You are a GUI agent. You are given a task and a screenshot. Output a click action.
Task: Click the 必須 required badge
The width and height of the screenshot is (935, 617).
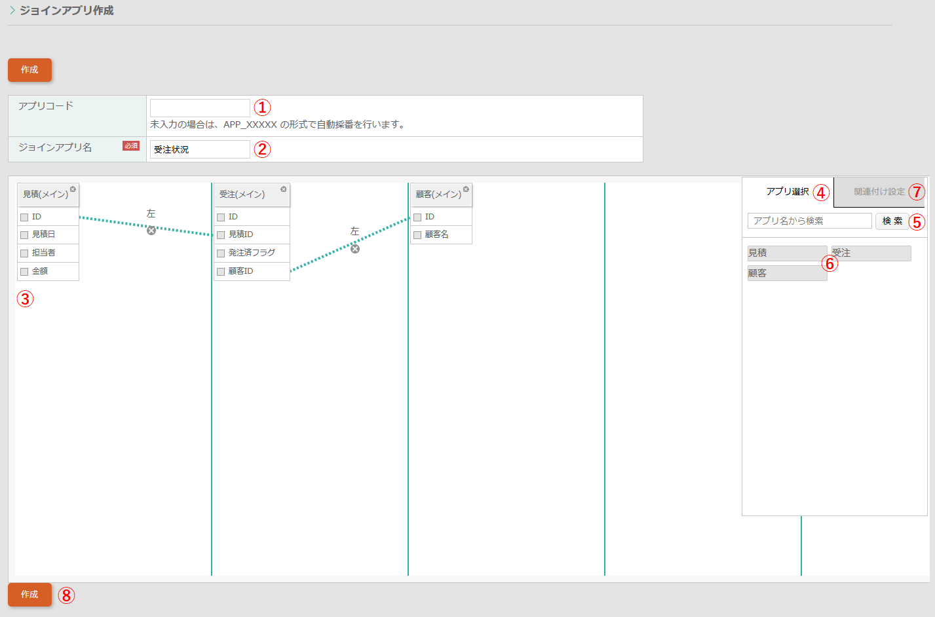click(131, 146)
